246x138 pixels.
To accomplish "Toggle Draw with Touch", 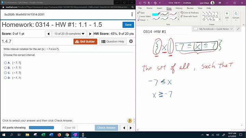I will point(189,16).
